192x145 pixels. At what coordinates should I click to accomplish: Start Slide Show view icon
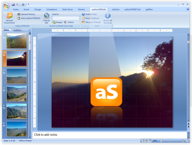150,141
